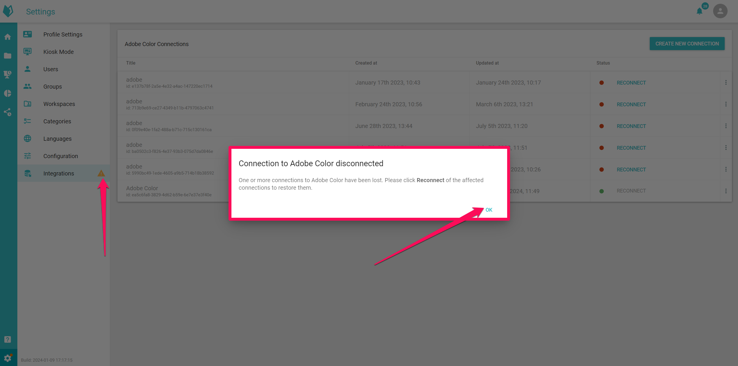Open the Kiosk Mode menu entry

[x=64, y=52]
